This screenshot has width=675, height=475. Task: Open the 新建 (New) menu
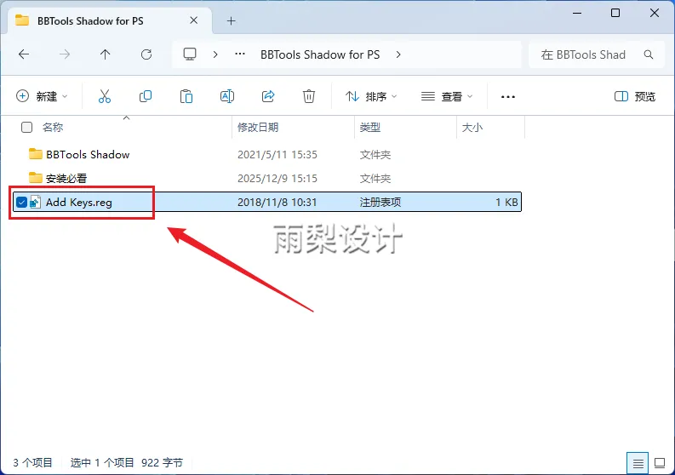(42, 96)
